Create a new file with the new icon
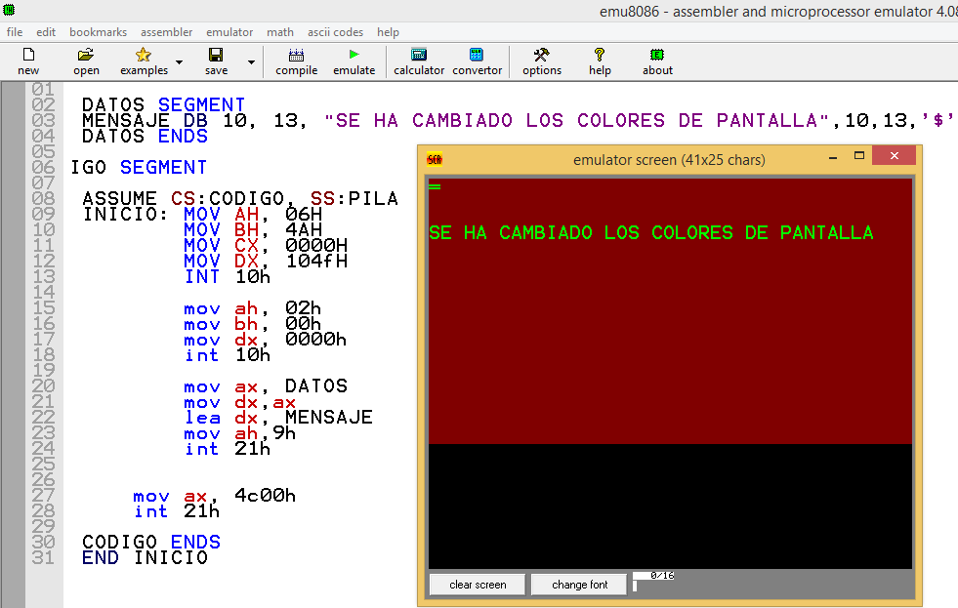The width and height of the screenshot is (958, 608). click(x=28, y=61)
